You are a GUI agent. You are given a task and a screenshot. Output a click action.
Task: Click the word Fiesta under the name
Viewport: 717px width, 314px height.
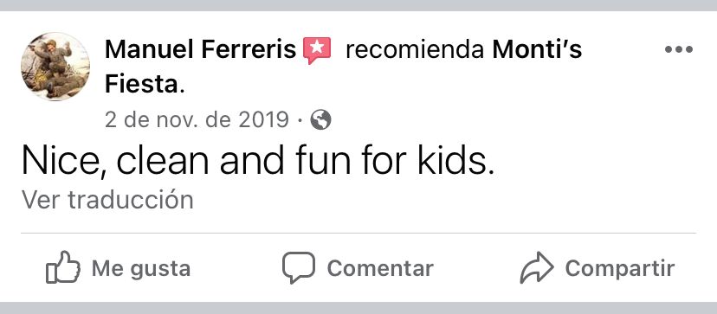coord(141,84)
